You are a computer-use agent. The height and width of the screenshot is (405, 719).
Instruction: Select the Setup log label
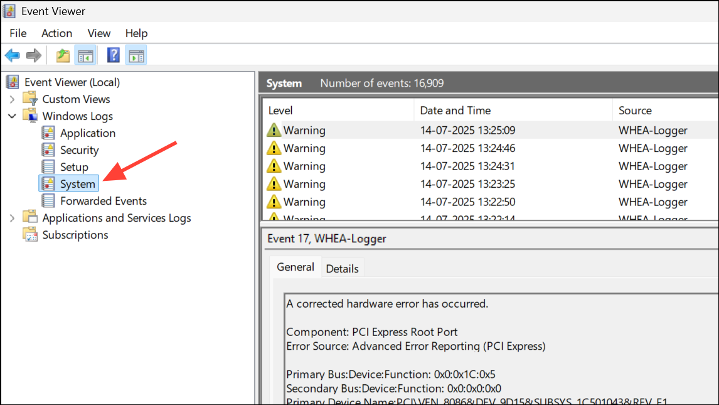click(x=74, y=167)
